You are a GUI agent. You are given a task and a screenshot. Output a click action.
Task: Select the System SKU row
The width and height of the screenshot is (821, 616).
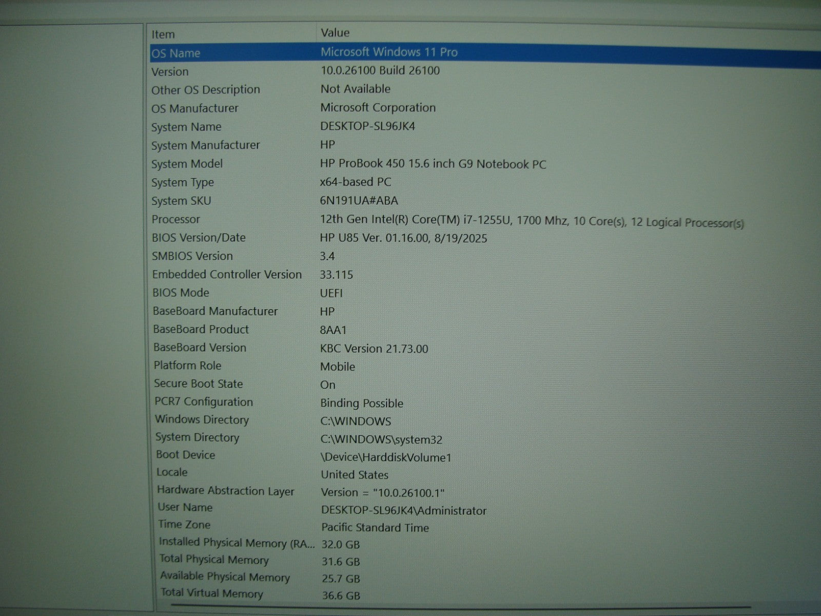(181, 201)
